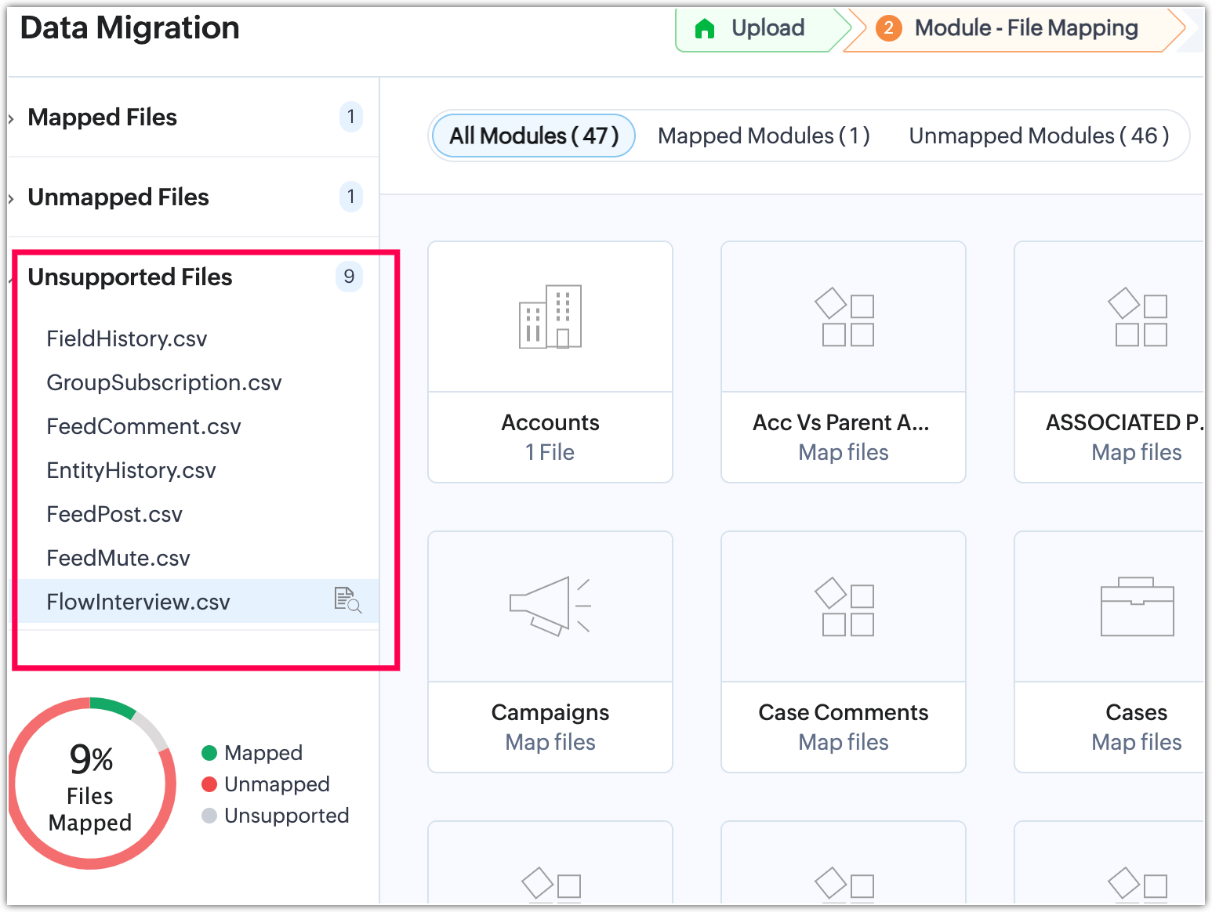The image size is (1212, 912).
Task: Click Map files under Case Comments
Action: [844, 742]
